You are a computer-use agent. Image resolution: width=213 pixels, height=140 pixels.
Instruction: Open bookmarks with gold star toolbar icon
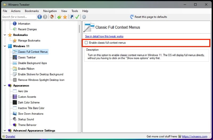point(65,17)
